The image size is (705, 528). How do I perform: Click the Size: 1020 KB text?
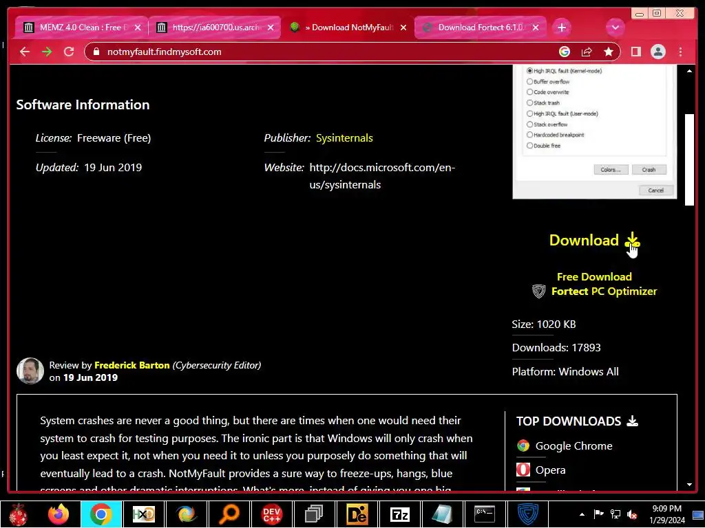click(544, 324)
